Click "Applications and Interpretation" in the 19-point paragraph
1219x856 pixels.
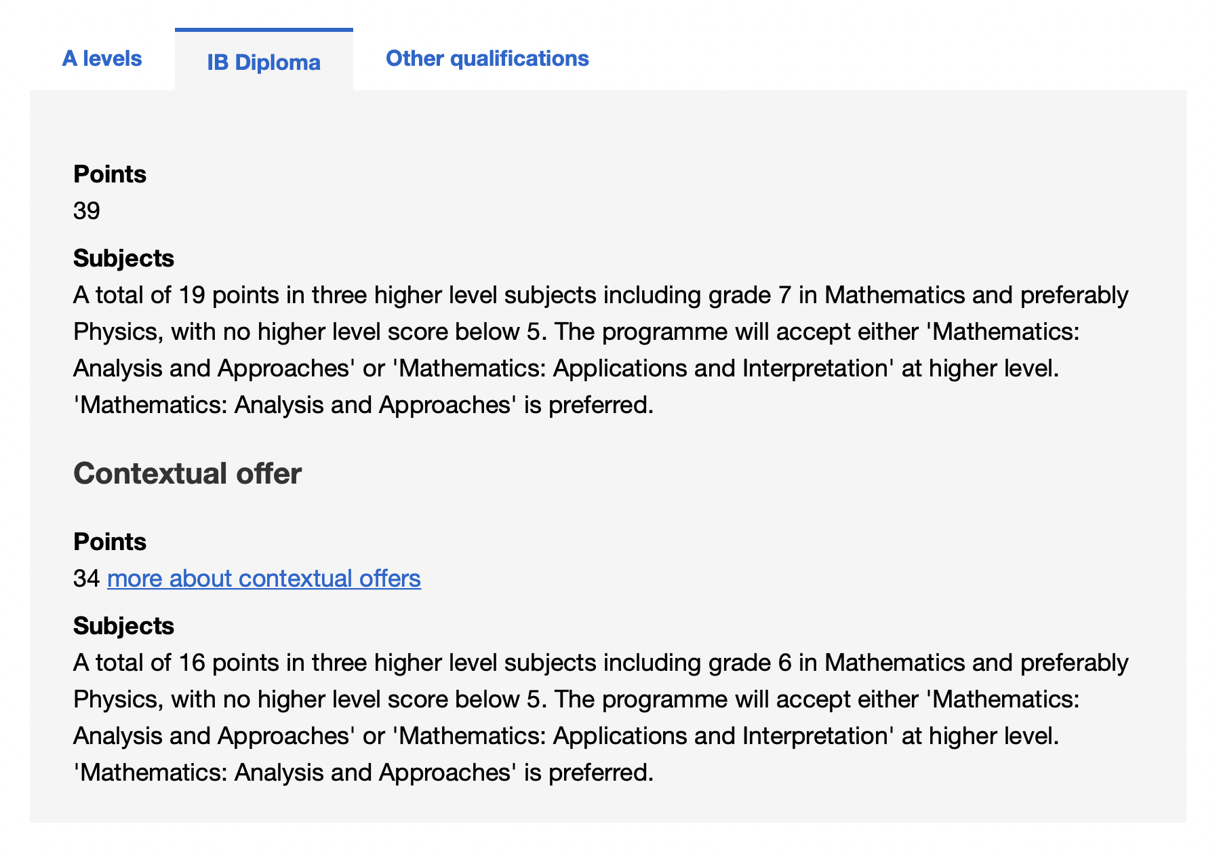point(720,368)
